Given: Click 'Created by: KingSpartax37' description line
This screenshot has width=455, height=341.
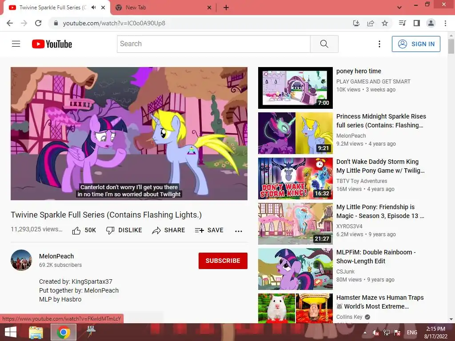Looking at the screenshot, I should (x=76, y=282).
